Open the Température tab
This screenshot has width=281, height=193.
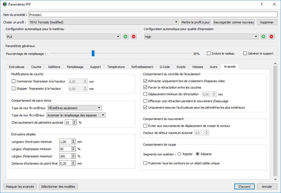tap(116, 67)
